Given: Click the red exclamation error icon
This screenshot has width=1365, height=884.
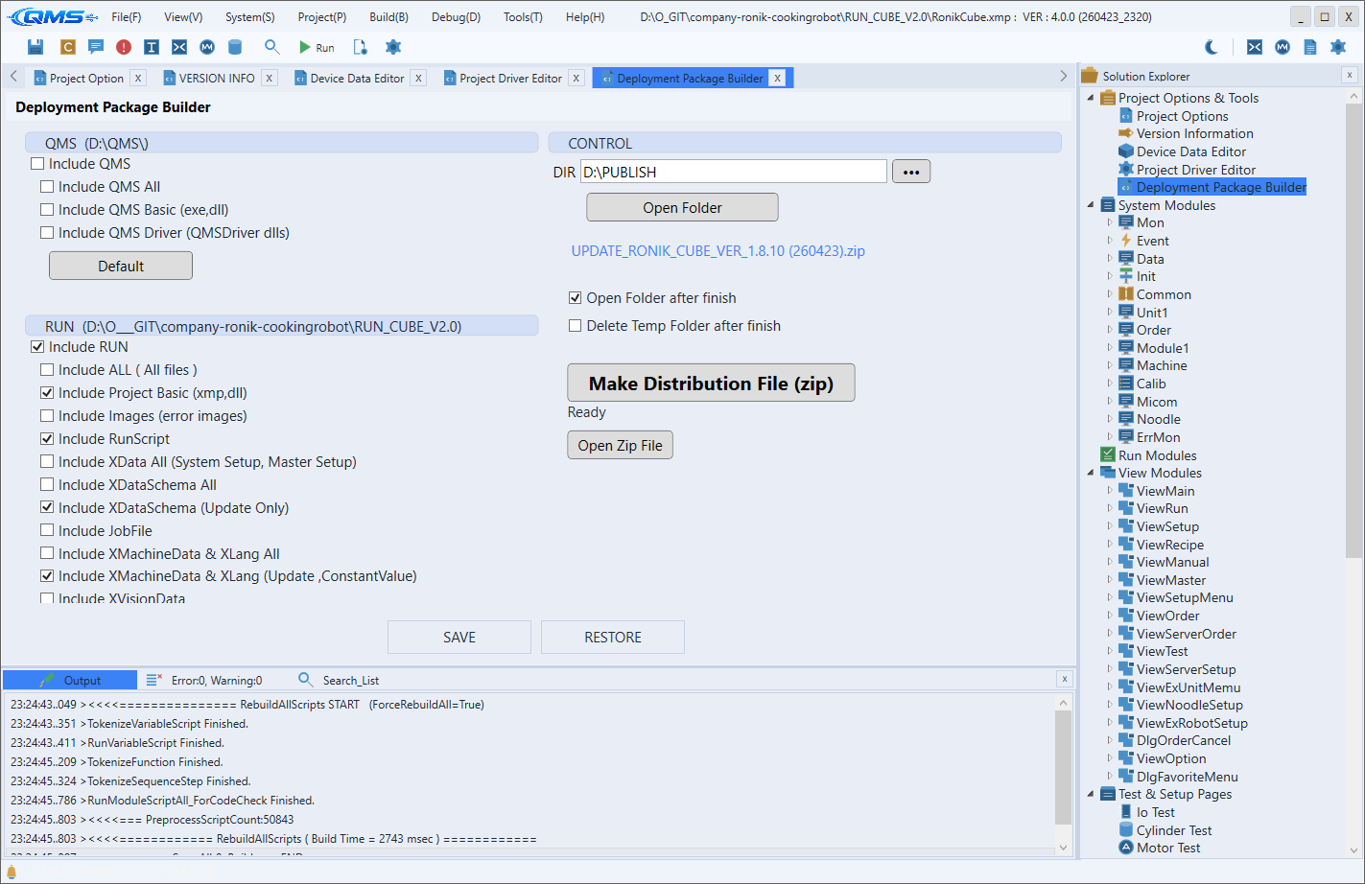Looking at the screenshot, I should point(124,47).
